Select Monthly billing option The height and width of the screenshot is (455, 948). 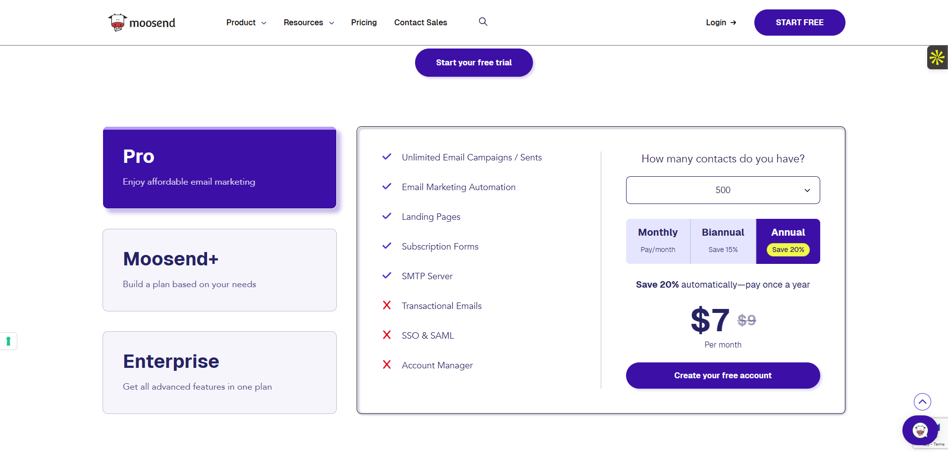point(658,241)
